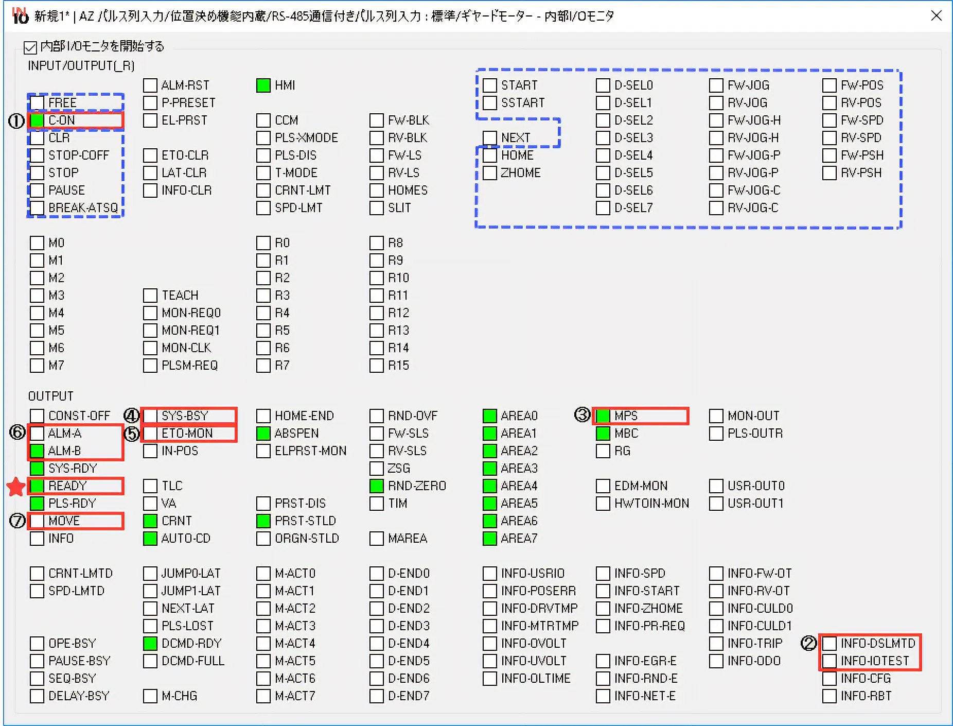Image resolution: width=953 pixels, height=726 pixels.
Task: Uncheck the internal I/O monitor start checkbox
Action: (x=30, y=47)
